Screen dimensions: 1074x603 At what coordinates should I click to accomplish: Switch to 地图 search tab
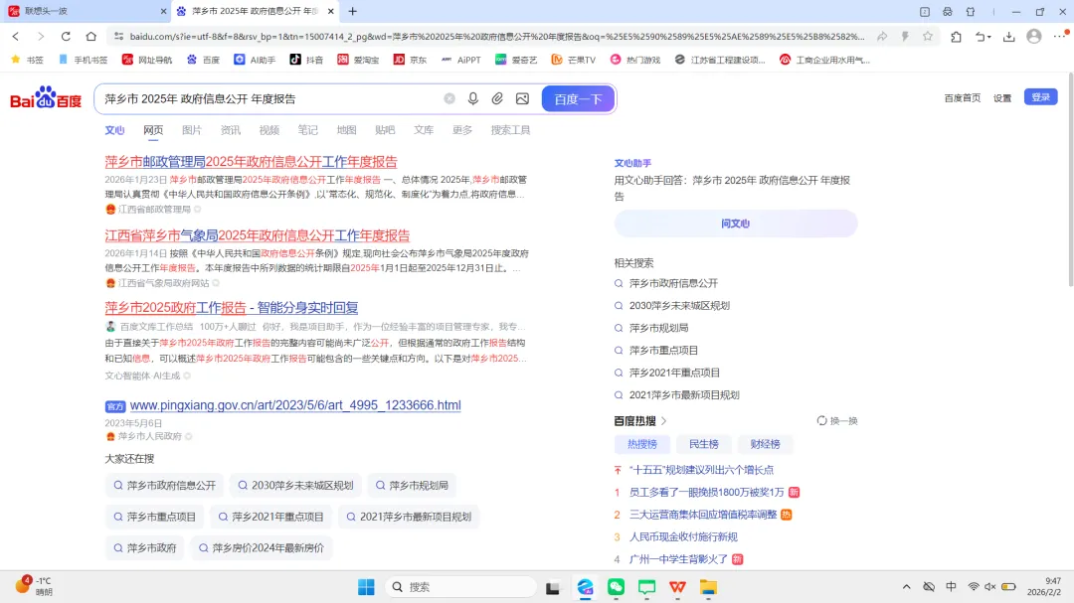coord(347,130)
